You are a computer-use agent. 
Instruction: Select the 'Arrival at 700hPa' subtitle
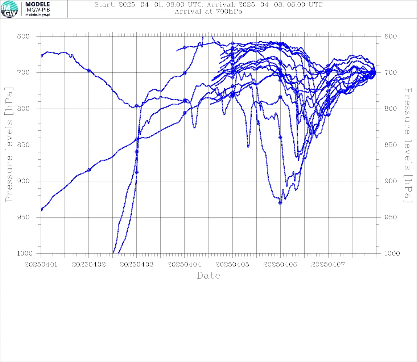point(208,12)
